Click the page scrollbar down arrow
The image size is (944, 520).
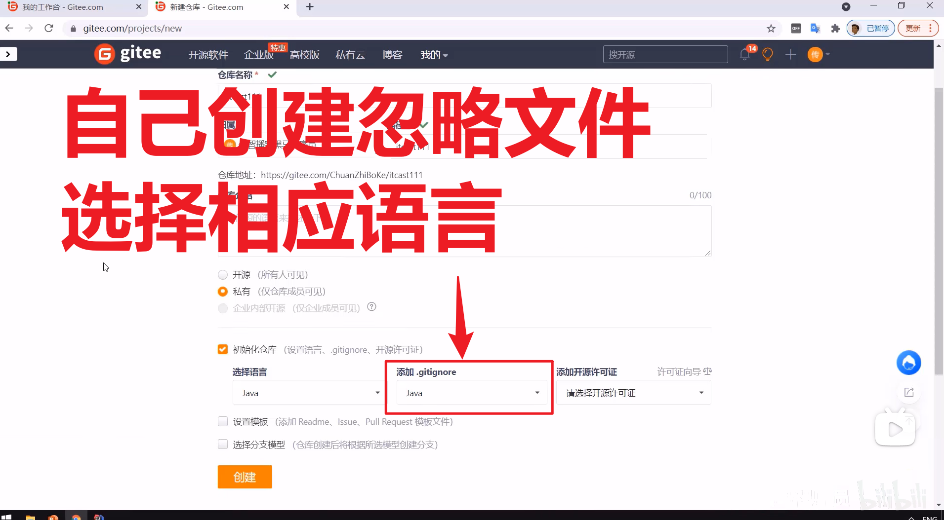939,505
